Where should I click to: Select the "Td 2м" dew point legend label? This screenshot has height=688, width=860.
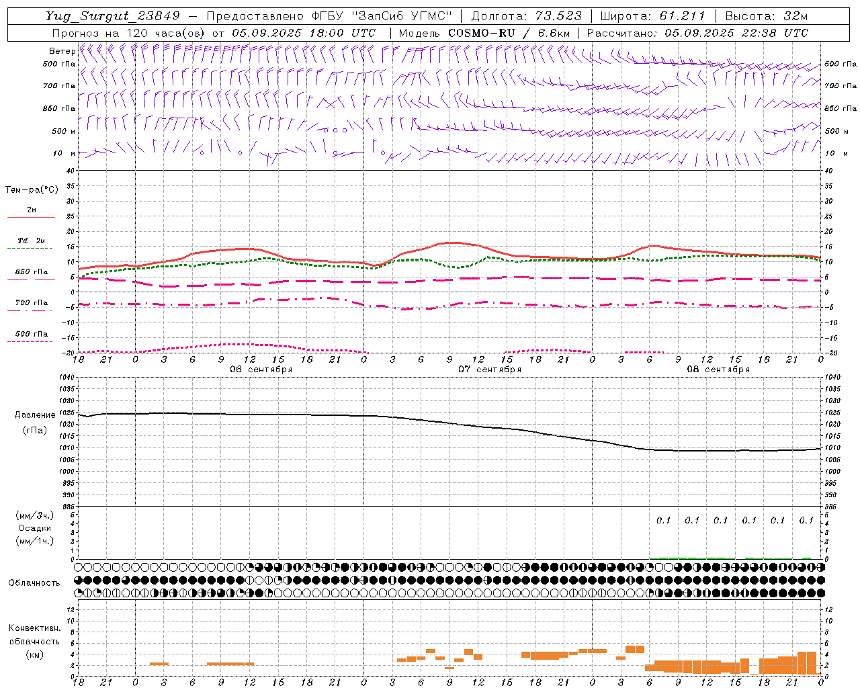pyautogui.click(x=31, y=241)
